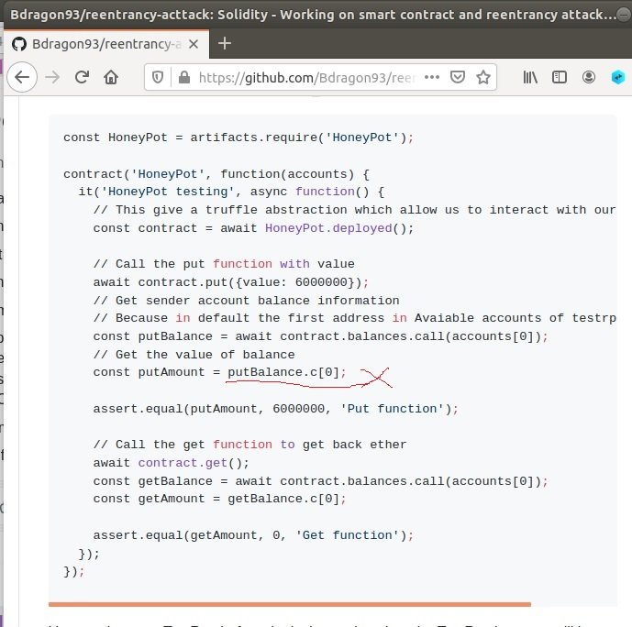
Task: Click the forward navigation arrow
Action: [52, 78]
